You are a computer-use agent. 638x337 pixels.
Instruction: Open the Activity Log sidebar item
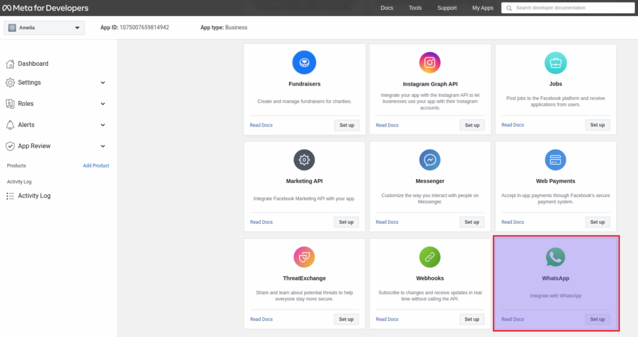34,196
